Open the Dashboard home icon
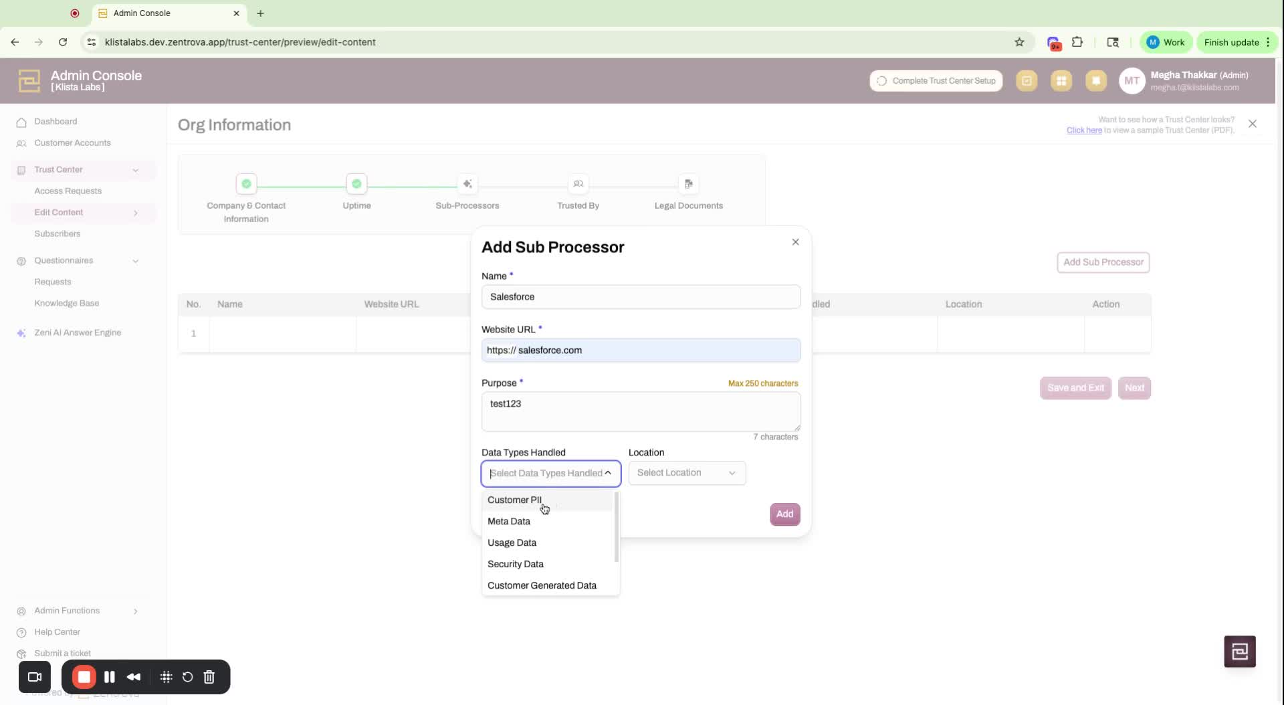The image size is (1284, 705). (x=21, y=122)
